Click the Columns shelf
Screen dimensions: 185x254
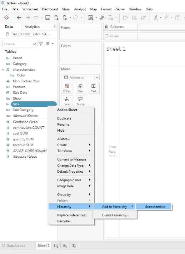pyautogui.click(x=144, y=27)
